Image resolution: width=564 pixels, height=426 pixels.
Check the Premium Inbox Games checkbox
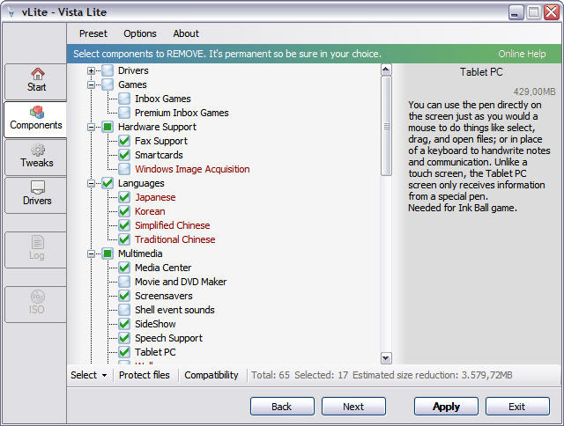click(x=124, y=113)
